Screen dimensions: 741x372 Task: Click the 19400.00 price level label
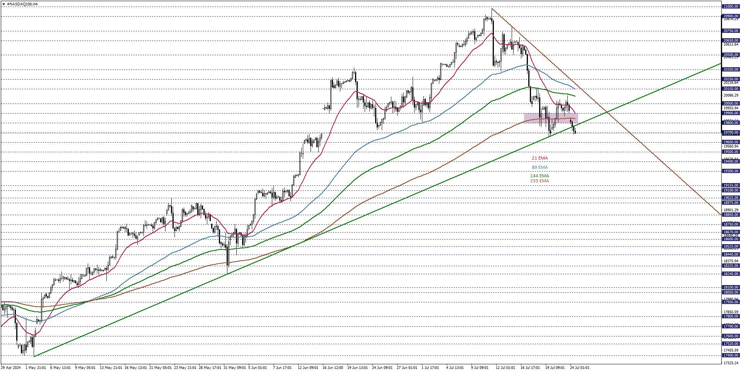coord(731,161)
